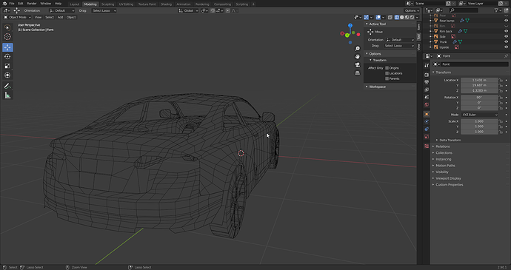This screenshot has height=270, width=511.
Task: Open Orientation Default dropdown in Active Tool panel
Action: (400, 40)
